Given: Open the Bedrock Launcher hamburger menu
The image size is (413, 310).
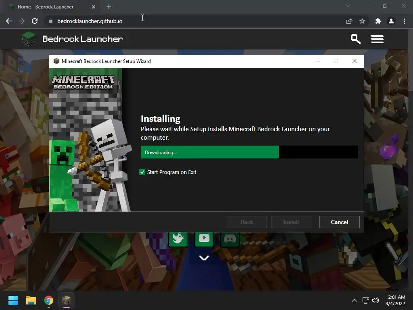Looking at the screenshot, I should tap(377, 39).
